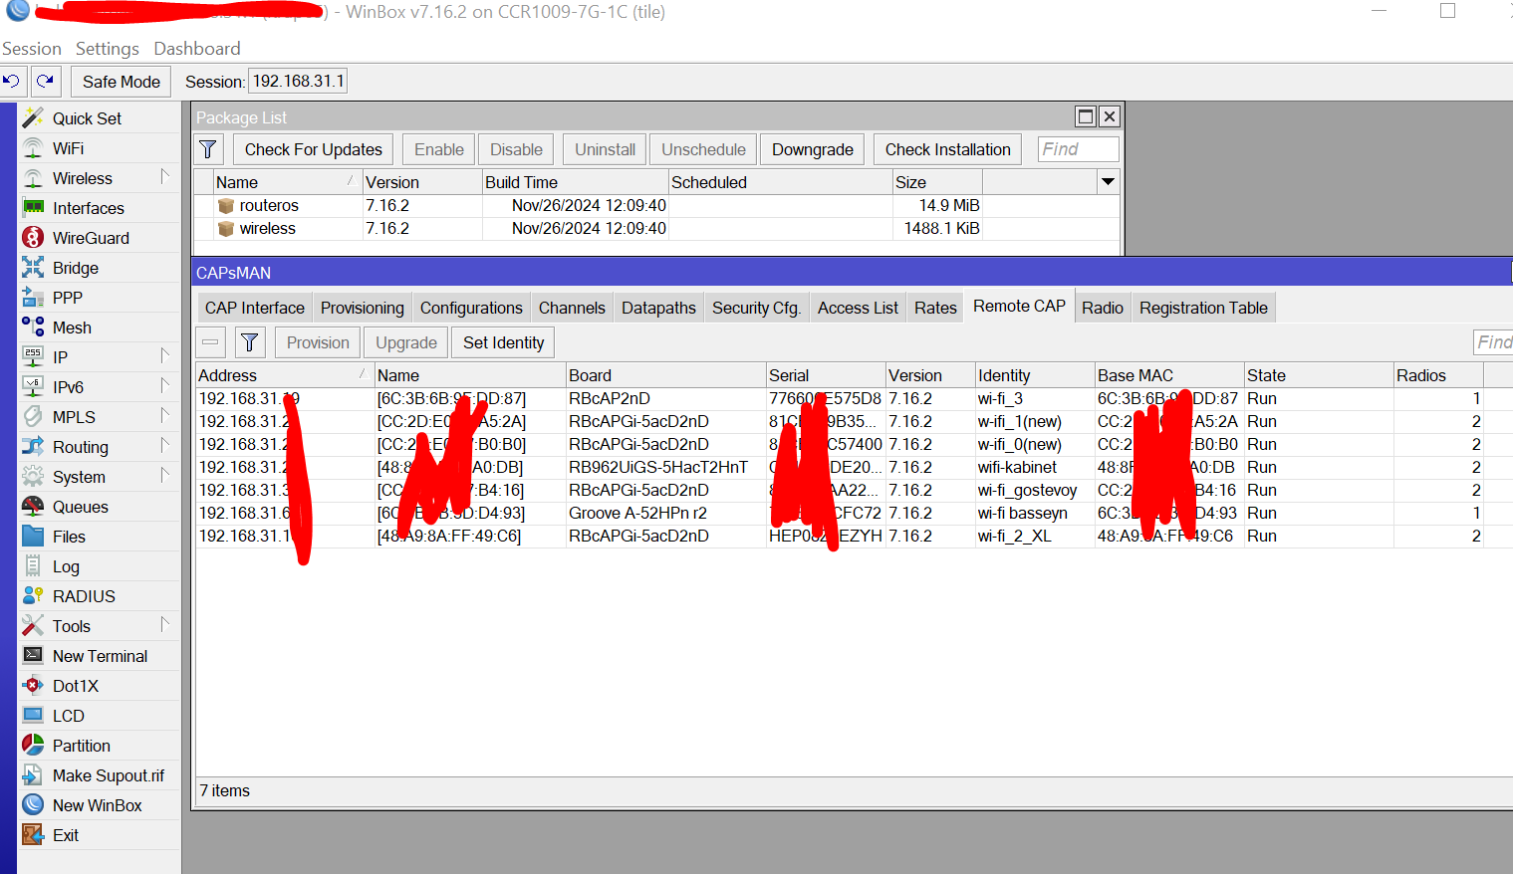Image resolution: width=1513 pixels, height=874 pixels.
Task: Switch to the CAP Interface tab
Action: pos(255,308)
